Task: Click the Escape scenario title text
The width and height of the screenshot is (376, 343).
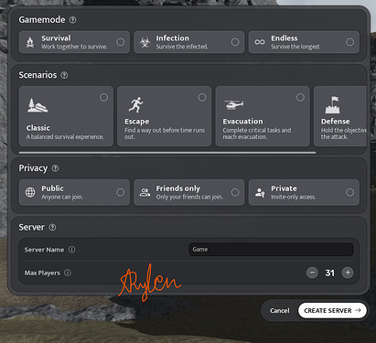Action: 137,122
